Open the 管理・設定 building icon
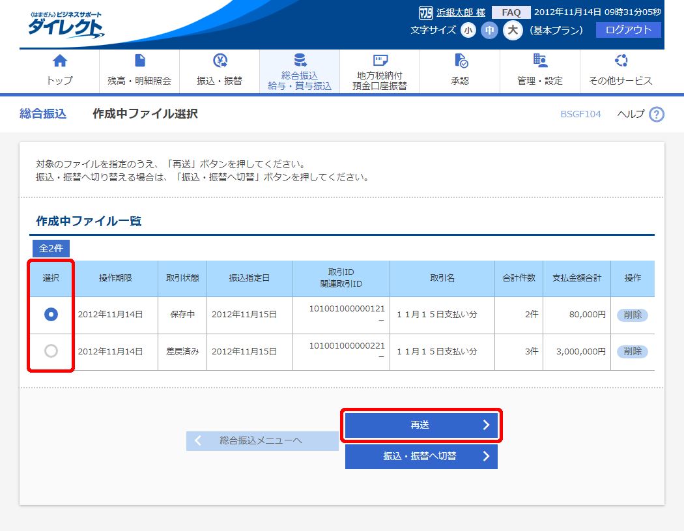684x531 pixels. pyautogui.click(x=540, y=61)
